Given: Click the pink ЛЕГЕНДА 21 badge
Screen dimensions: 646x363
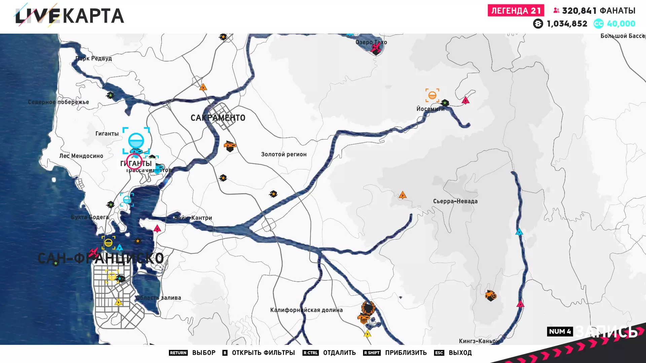Looking at the screenshot, I should tap(515, 11).
